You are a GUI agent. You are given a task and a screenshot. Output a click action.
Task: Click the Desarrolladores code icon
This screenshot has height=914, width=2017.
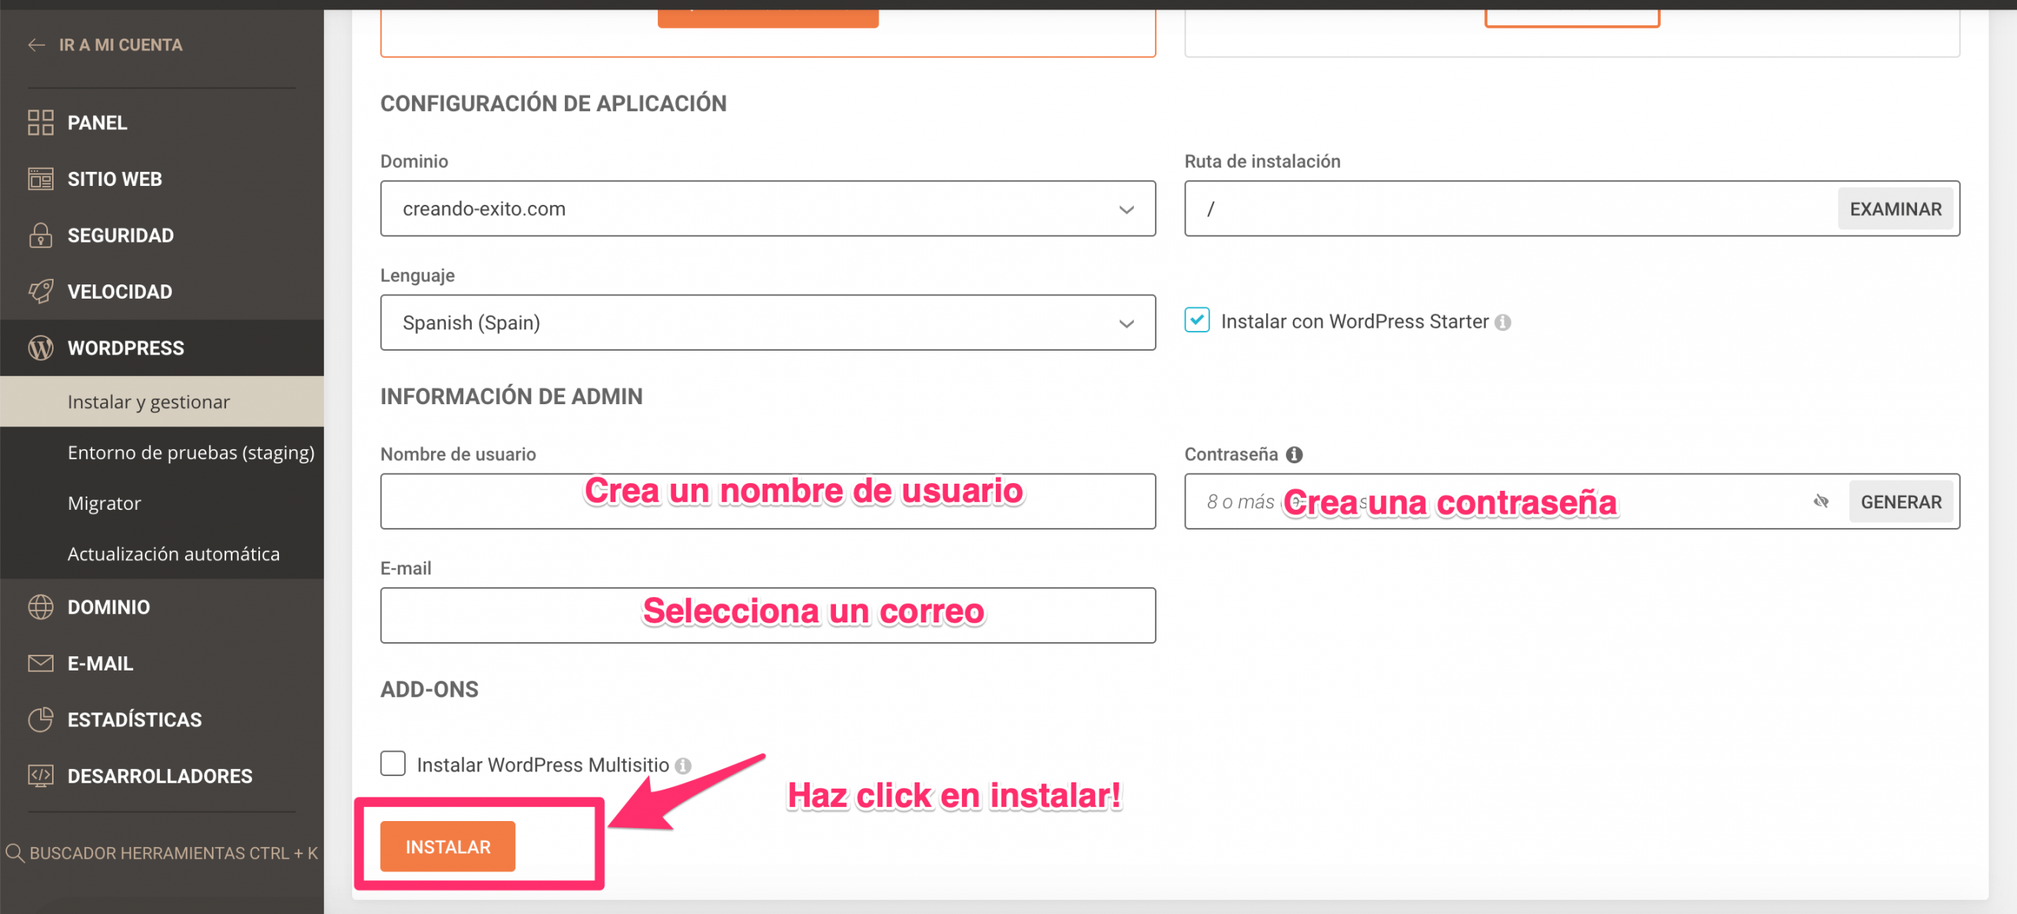[40, 776]
